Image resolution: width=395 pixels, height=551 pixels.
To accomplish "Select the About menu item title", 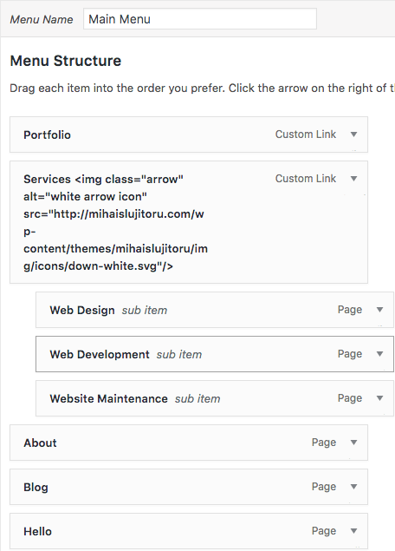I will pos(40,443).
